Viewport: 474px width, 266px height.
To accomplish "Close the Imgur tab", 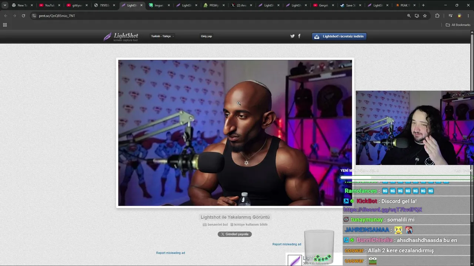I will (169, 5).
